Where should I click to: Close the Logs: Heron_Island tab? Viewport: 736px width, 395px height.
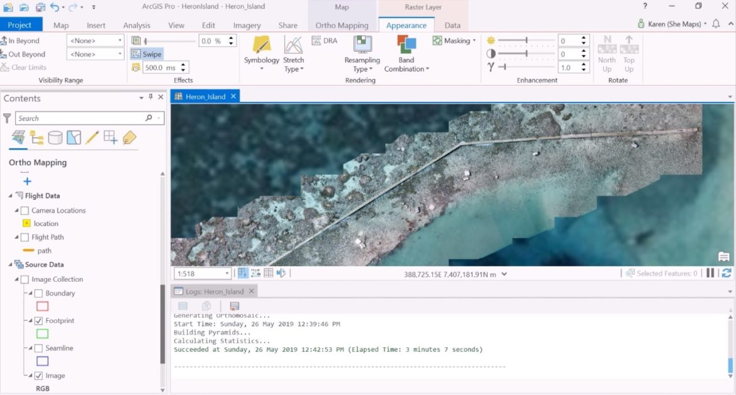click(251, 291)
